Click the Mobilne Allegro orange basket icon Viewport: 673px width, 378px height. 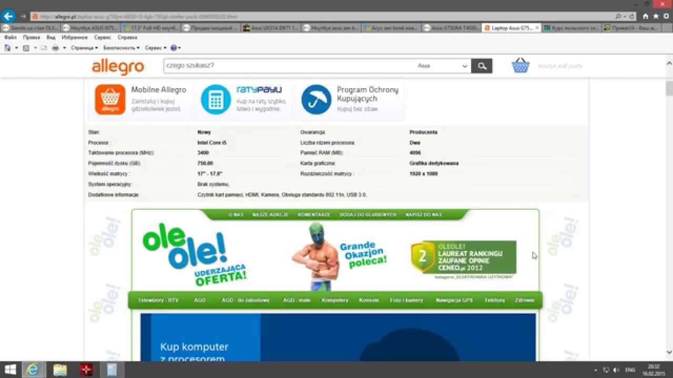(x=110, y=99)
